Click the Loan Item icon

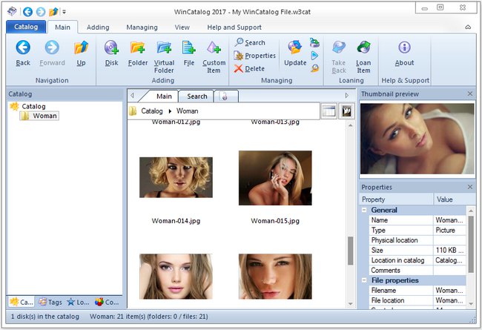pyautogui.click(x=363, y=49)
